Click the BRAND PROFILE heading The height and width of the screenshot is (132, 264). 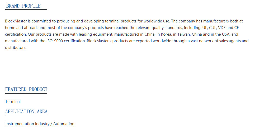pos(23,6)
